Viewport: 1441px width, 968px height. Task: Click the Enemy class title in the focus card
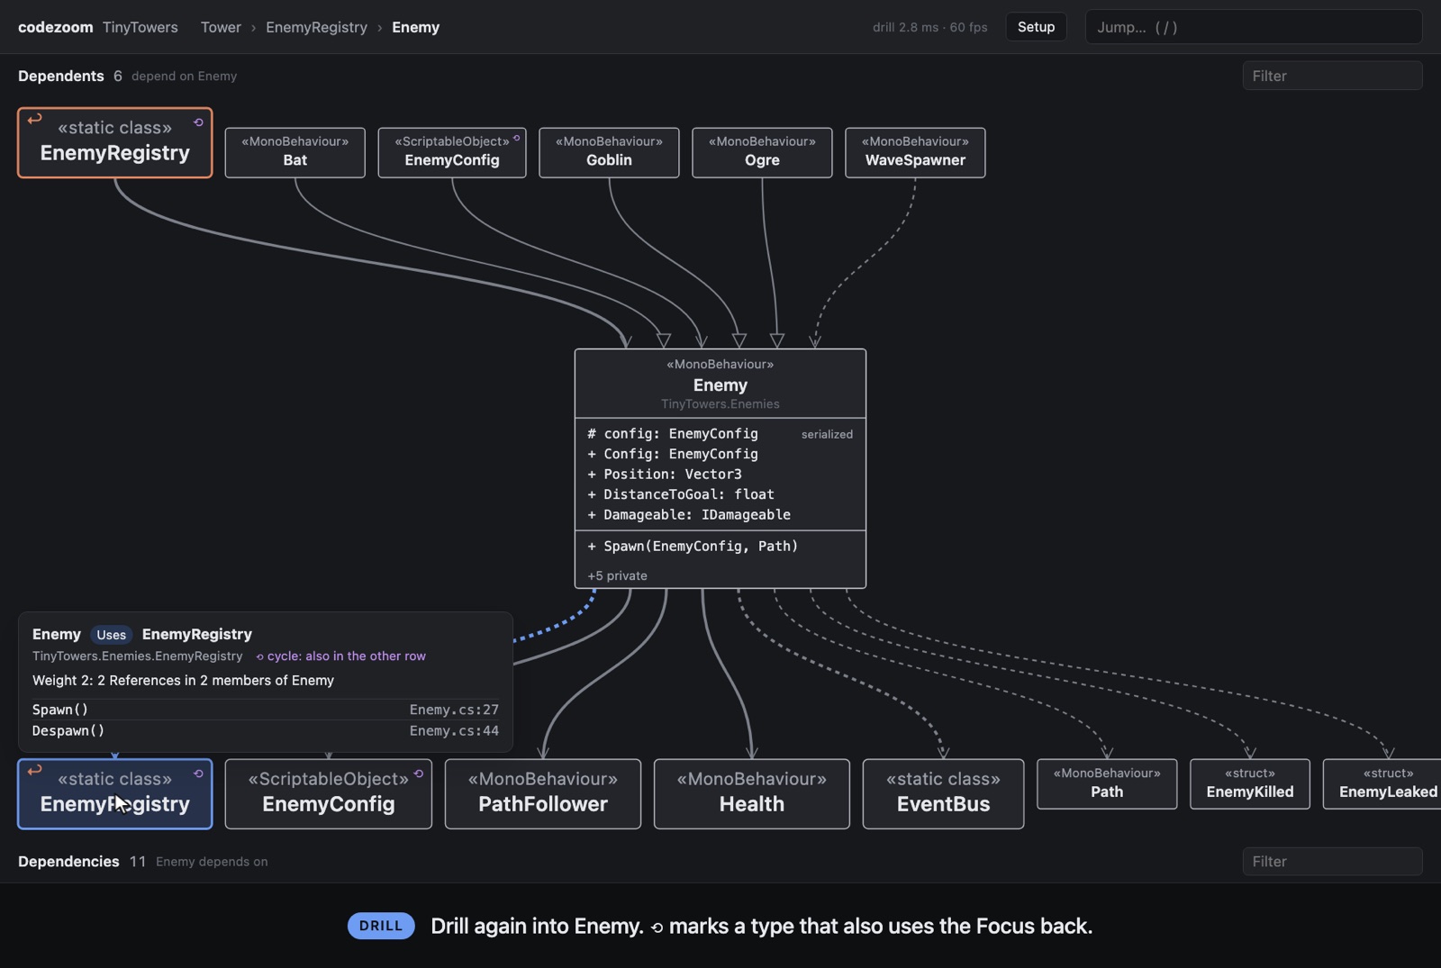[720, 384]
